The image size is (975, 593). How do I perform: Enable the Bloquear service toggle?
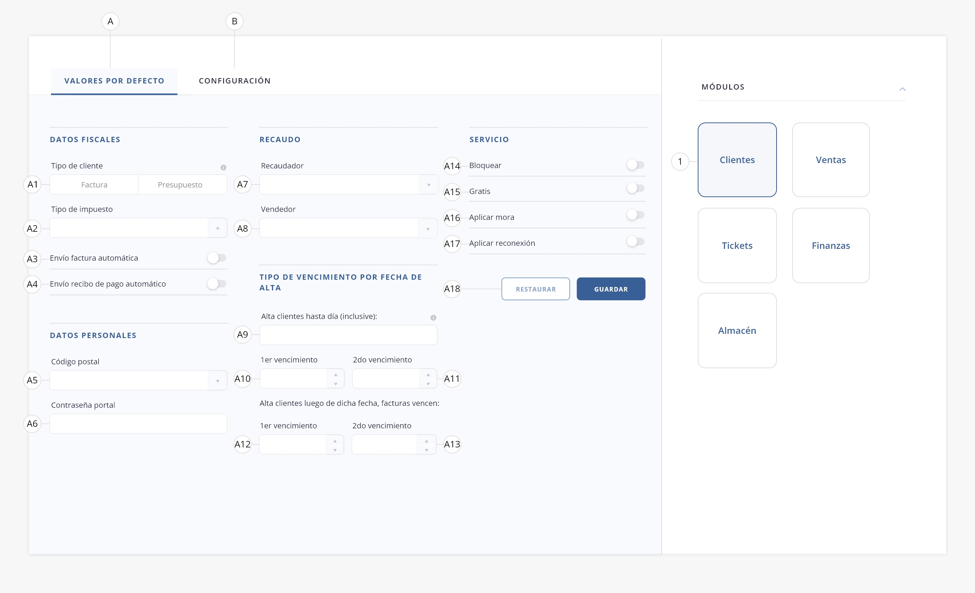(635, 165)
